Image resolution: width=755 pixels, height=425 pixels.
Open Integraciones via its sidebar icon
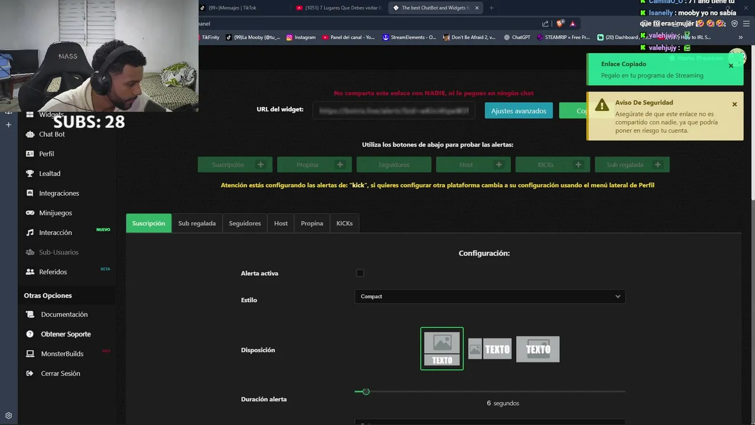(x=30, y=193)
